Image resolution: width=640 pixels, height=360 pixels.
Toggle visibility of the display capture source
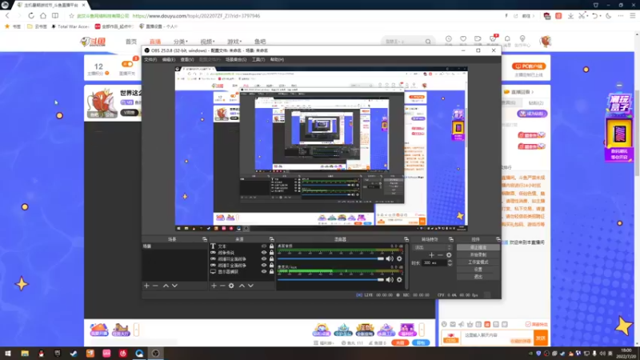(x=264, y=271)
